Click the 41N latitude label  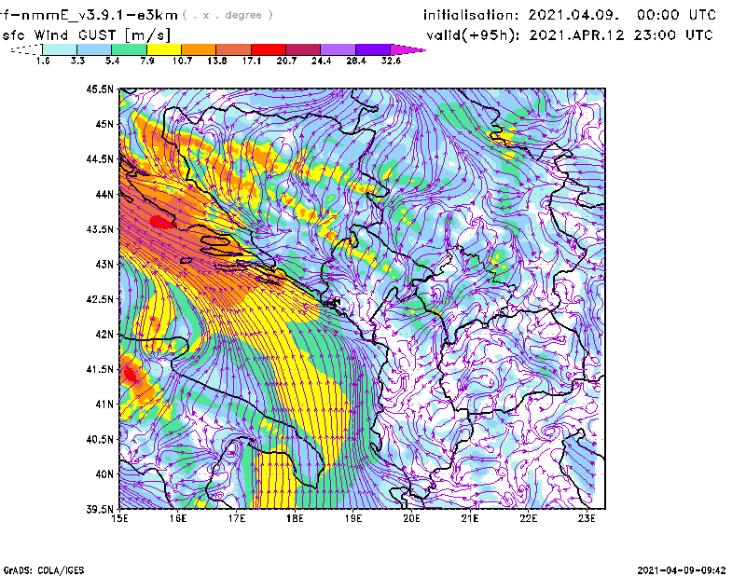[104, 404]
